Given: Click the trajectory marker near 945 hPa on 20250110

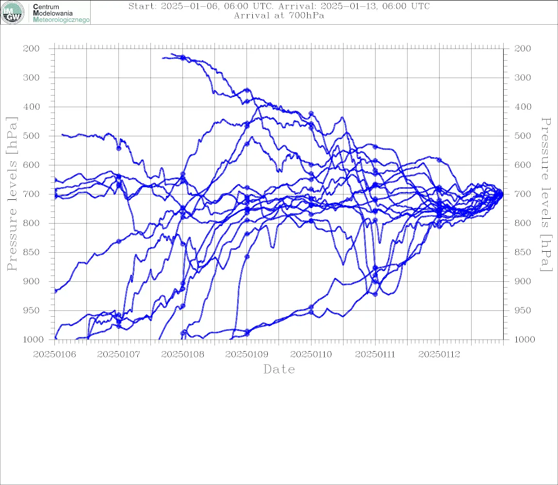Looking at the screenshot, I should pyautogui.click(x=311, y=307).
